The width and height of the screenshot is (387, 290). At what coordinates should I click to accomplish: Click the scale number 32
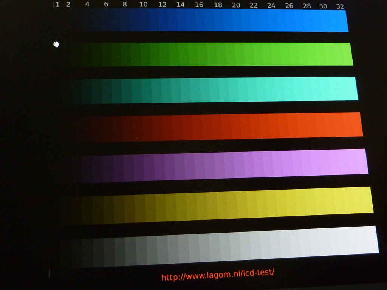[340, 6]
